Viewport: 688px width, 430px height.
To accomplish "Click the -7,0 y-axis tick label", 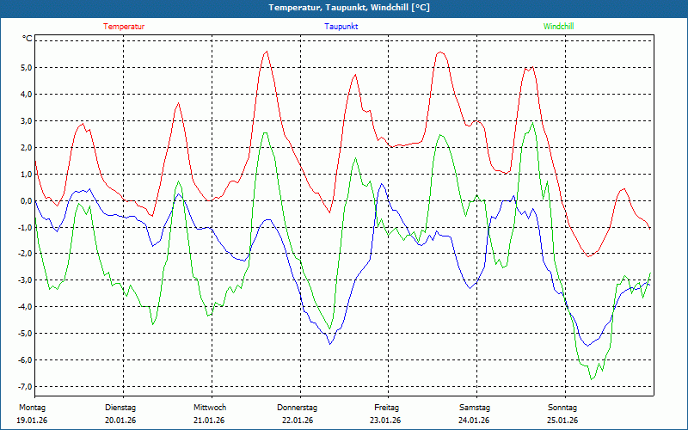I will tap(25, 387).
